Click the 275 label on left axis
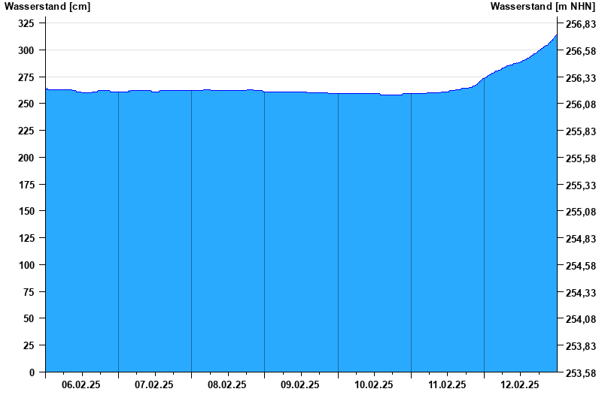602x413 pixels. (x=26, y=77)
